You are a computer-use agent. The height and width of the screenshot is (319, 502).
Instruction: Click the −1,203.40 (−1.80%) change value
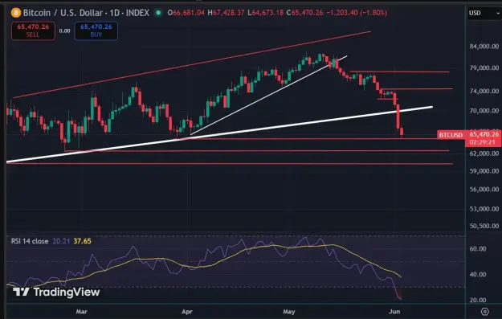click(x=357, y=13)
